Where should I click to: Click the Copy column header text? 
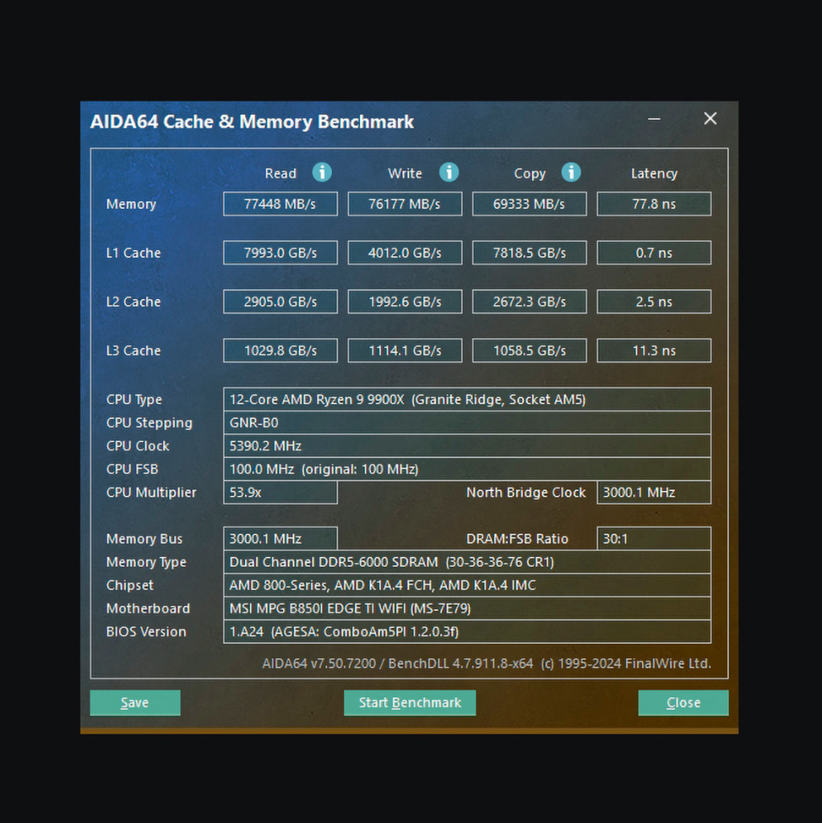(530, 174)
